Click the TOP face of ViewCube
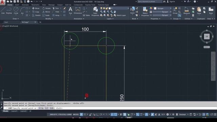The height and width of the screenshot is (122, 217). [x=207, y=37]
